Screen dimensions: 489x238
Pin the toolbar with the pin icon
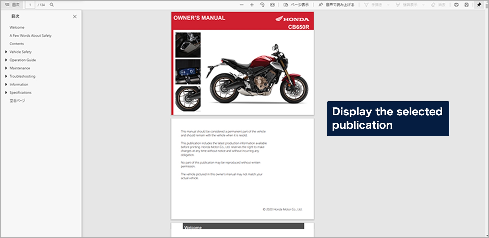(x=479, y=5)
